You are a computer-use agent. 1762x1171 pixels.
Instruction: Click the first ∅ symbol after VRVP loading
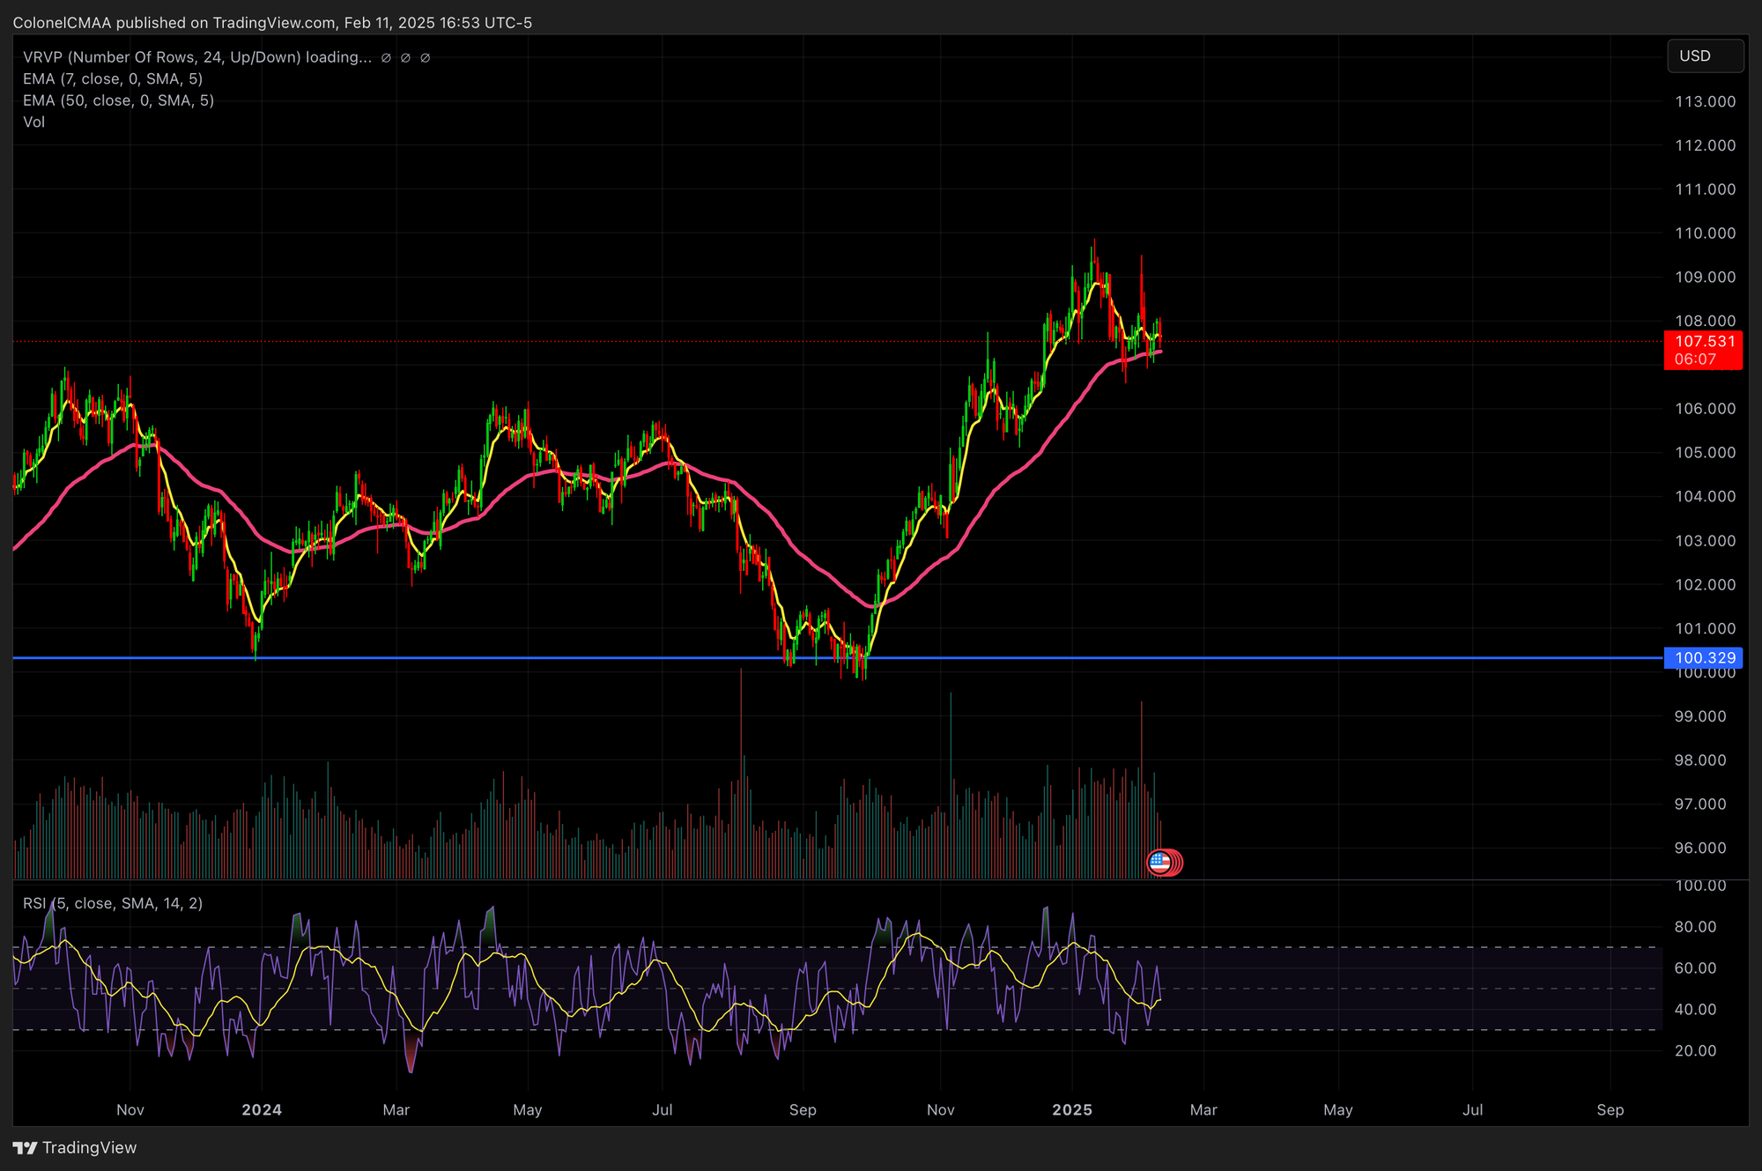386,58
